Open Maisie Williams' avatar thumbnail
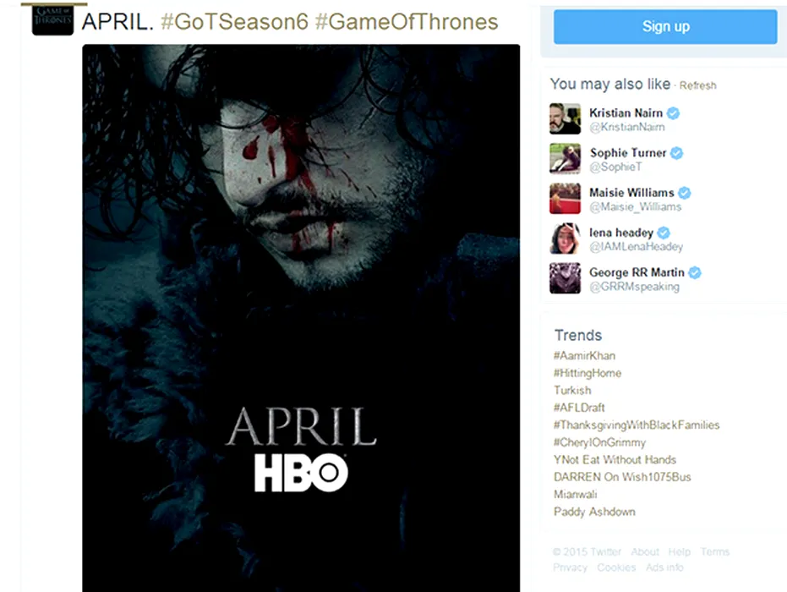 [565, 199]
